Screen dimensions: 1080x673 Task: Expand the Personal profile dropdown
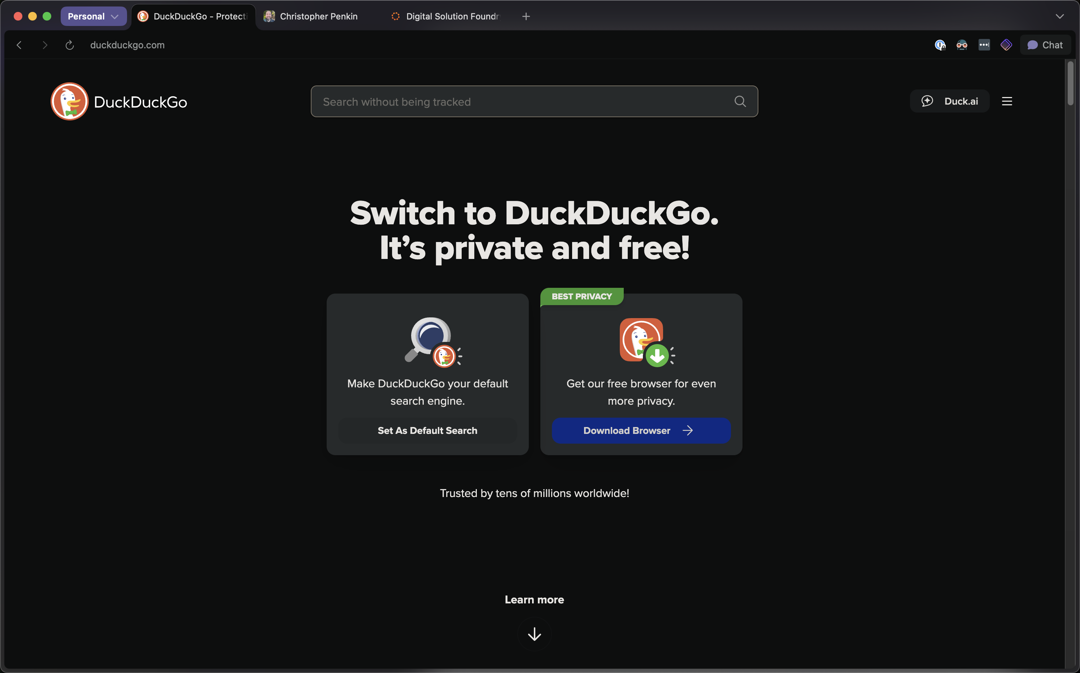[x=93, y=17]
